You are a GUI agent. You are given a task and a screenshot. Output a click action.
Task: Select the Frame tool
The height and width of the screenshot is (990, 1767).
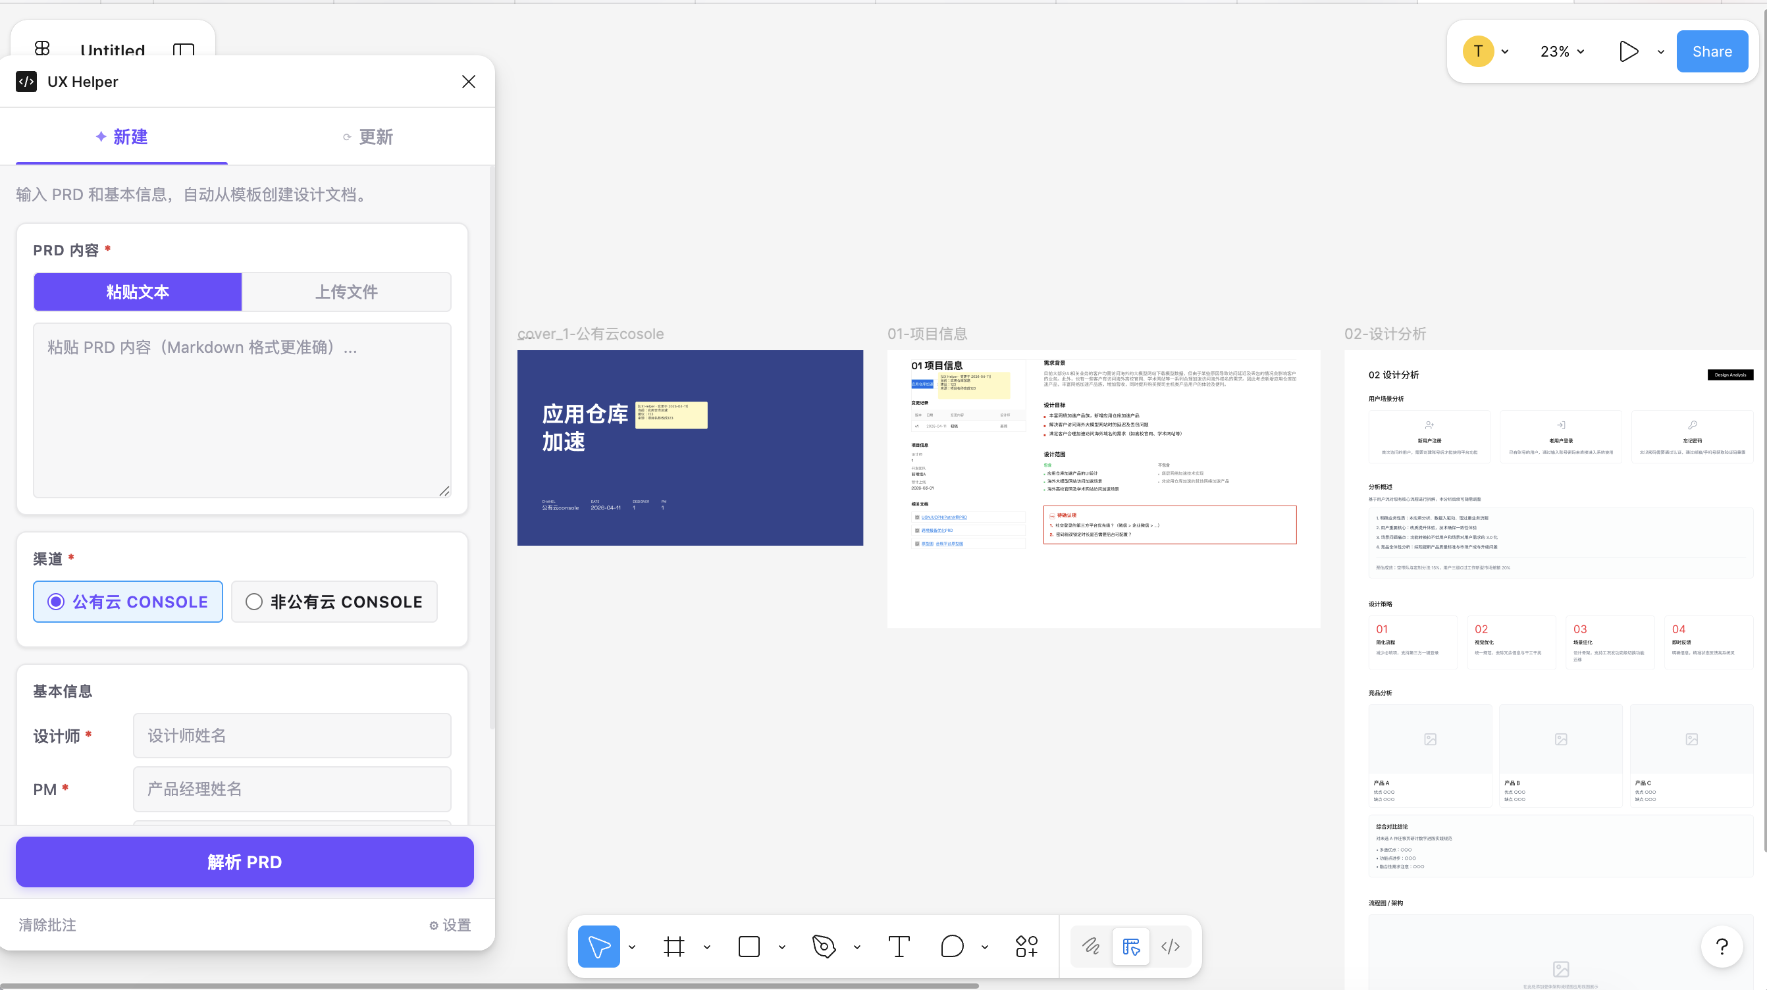click(x=674, y=947)
